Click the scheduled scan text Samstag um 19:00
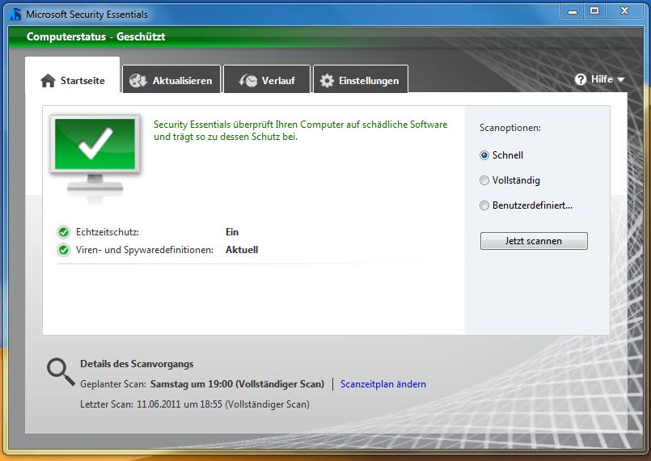 192,384
